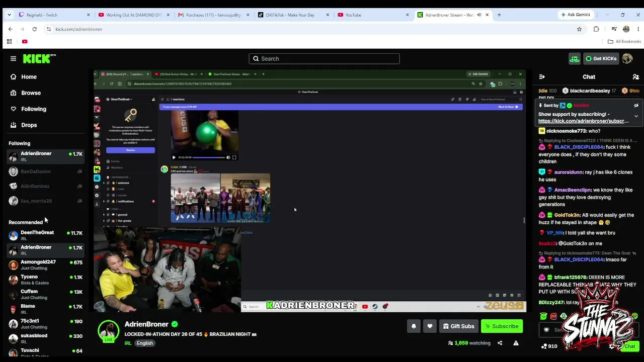Image resolution: width=644 pixels, height=362 pixels.
Task: Go back in browser
Action: (x=10, y=29)
